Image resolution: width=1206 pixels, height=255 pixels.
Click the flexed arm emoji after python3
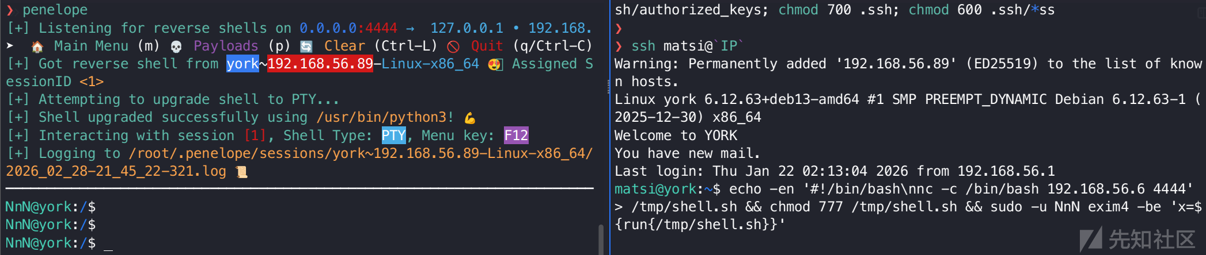[470, 118]
